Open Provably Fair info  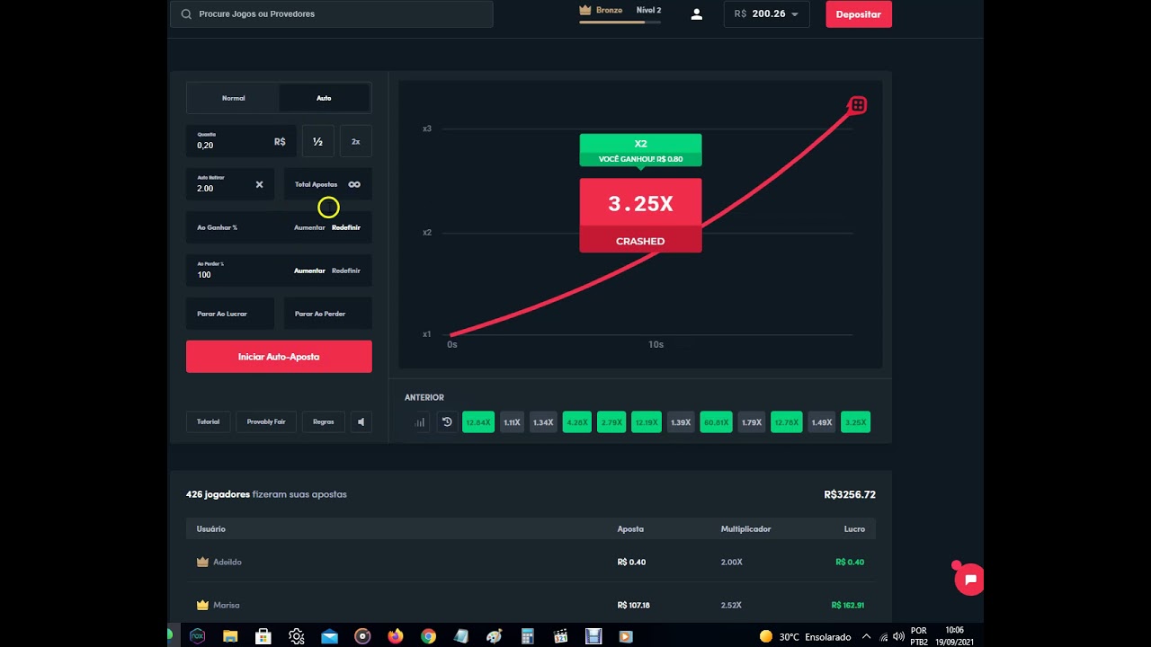266,421
